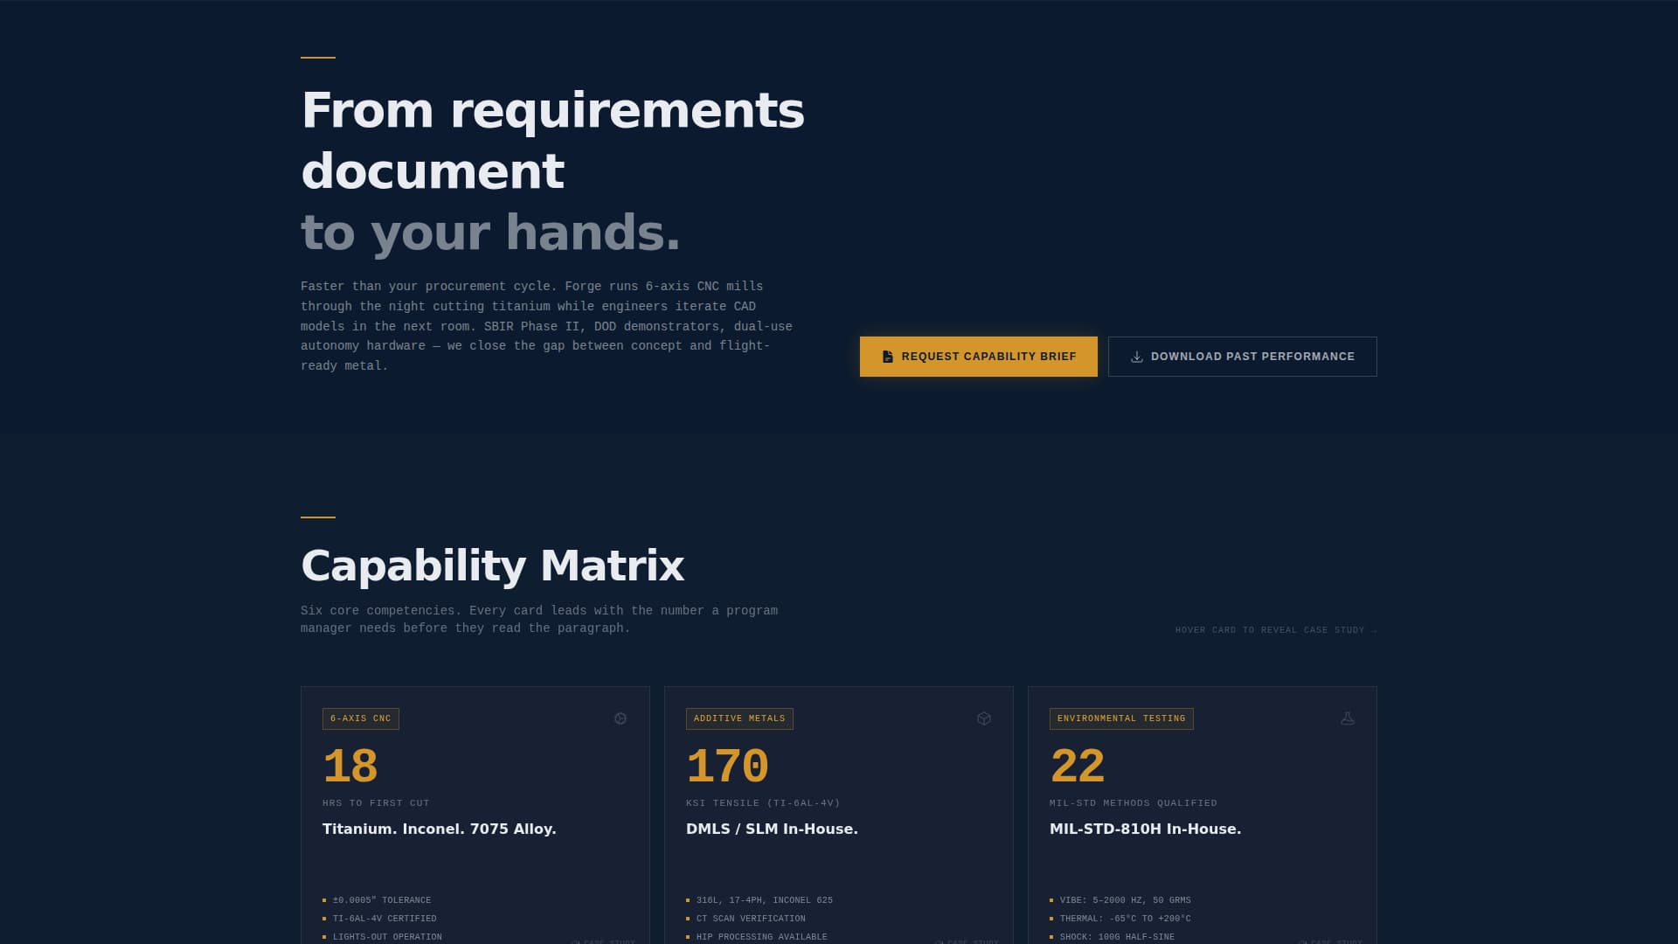Click the download arrow icon in Download Past Performance
Screen dimensions: 1678x944
[x=1137, y=356]
